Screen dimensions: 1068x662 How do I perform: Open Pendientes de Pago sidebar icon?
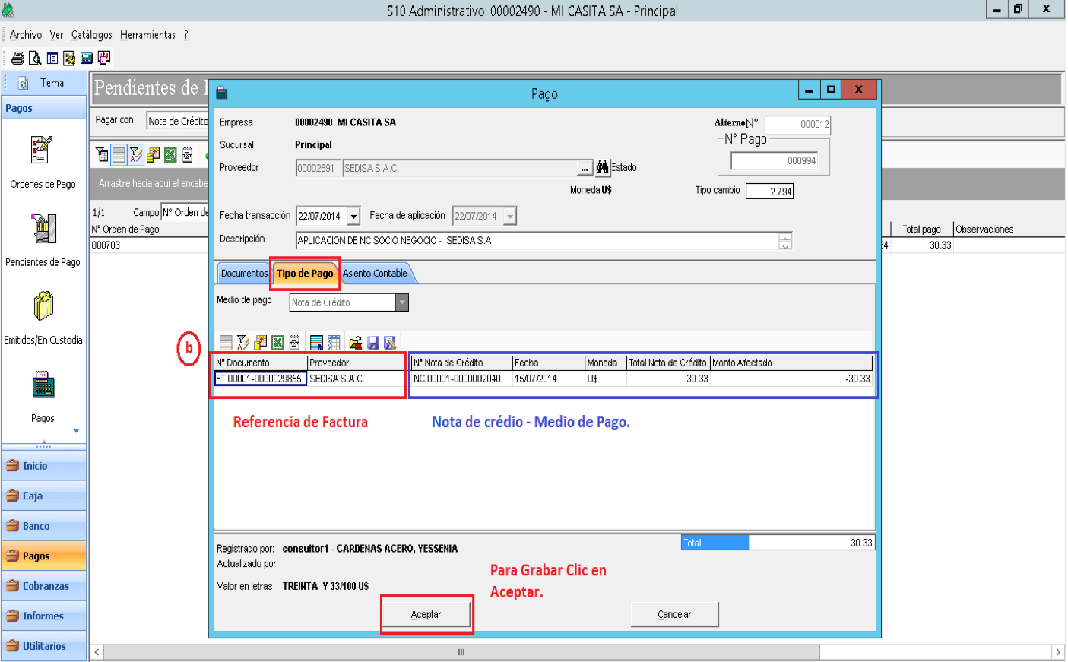[x=43, y=228]
